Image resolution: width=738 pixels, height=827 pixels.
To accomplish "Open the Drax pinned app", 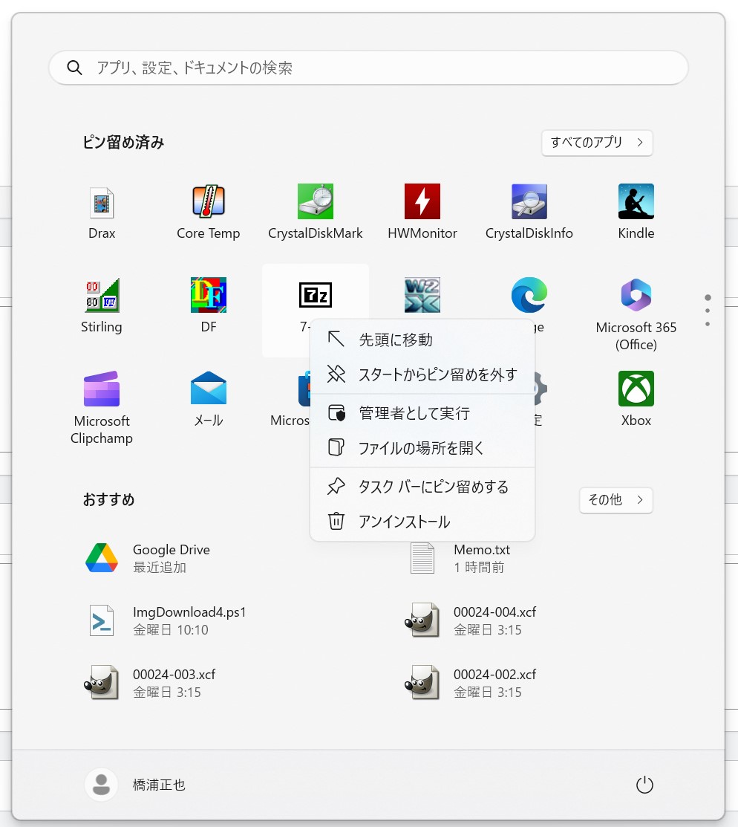I will (102, 212).
